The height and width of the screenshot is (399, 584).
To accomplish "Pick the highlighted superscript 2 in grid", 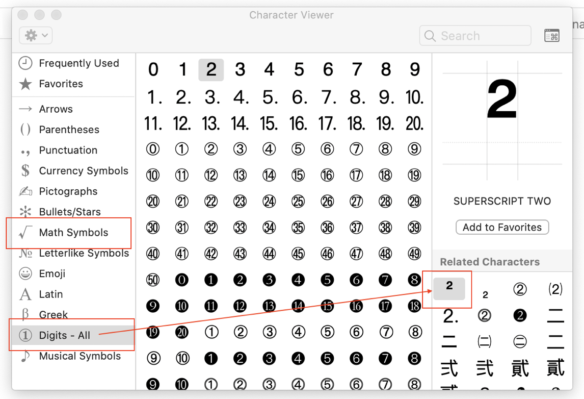I will point(211,70).
